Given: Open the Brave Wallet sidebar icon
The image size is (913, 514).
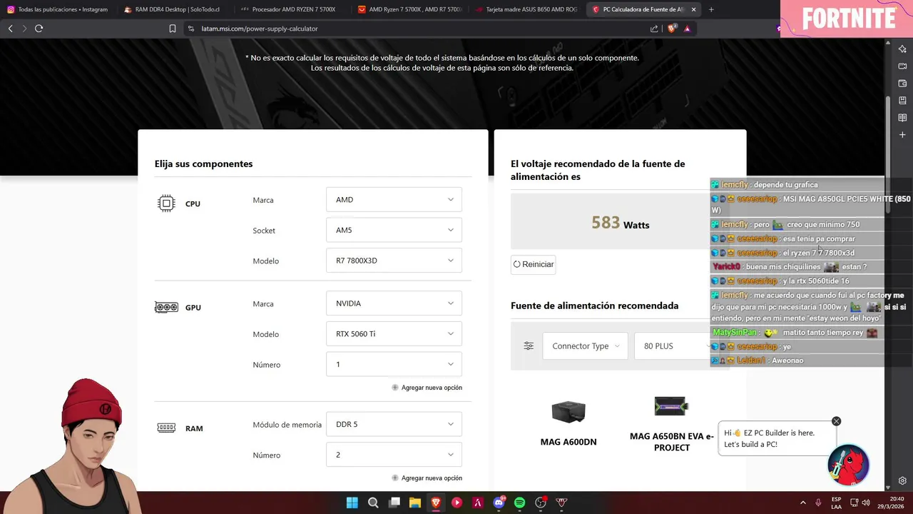Looking at the screenshot, I should [x=902, y=84].
